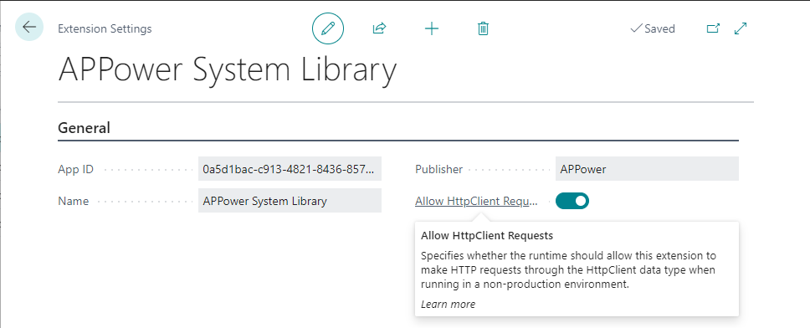The height and width of the screenshot is (328, 810).
Task: Create a new record with the plus icon
Action: pos(431,28)
